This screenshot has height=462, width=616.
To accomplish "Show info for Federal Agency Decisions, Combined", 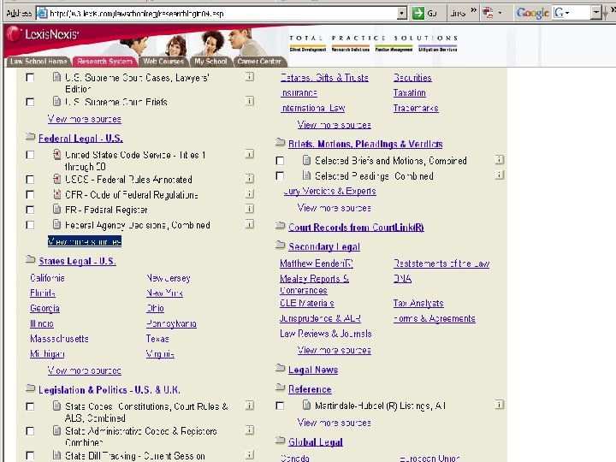I will tap(250, 224).
